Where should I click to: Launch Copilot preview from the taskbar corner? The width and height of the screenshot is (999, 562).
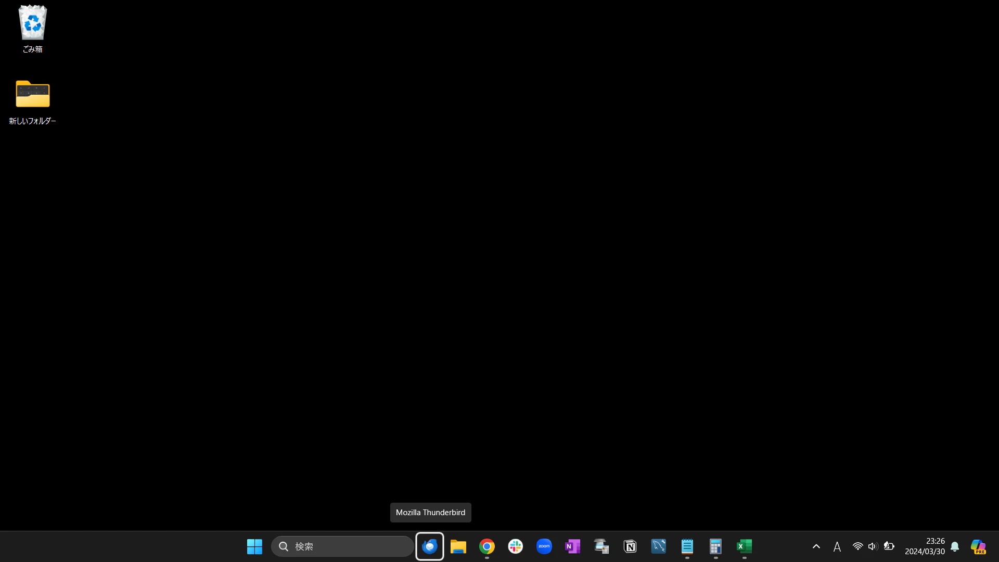pos(978,546)
